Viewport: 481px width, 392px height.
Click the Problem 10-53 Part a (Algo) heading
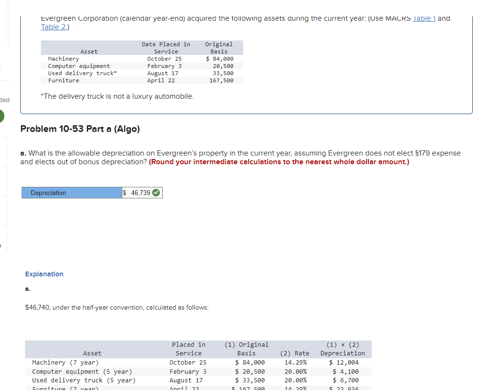(x=80, y=129)
